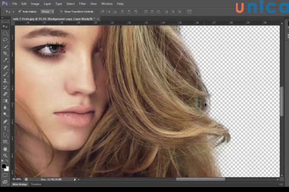Select the Lasso tool
289x192 pixels.
(5, 40)
